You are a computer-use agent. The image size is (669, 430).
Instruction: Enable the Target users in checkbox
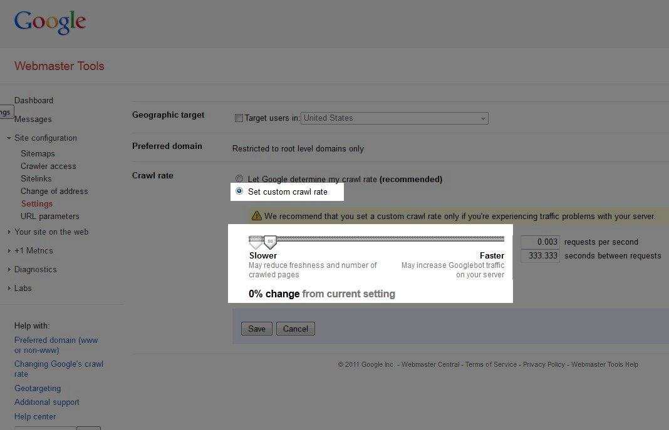(239, 118)
